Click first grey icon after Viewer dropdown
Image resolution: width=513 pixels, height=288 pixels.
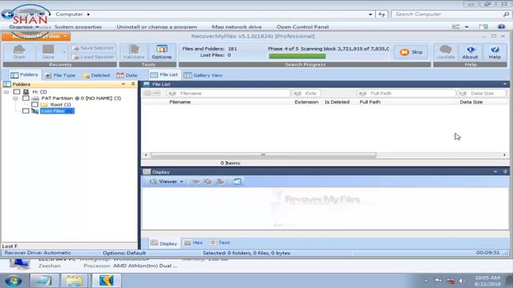pos(196,182)
